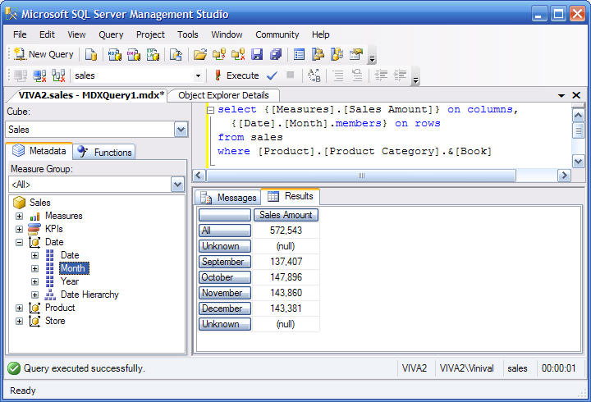Image resolution: width=591 pixels, height=402 pixels.
Task: Open a new Analysis Services DMX Query
Action: point(134,54)
